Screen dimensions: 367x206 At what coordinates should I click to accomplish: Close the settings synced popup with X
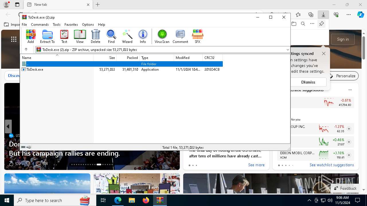point(324,54)
